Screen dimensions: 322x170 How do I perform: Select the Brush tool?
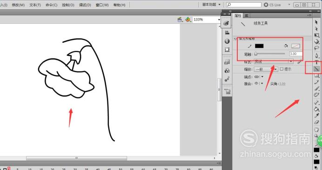coord(316,89)
